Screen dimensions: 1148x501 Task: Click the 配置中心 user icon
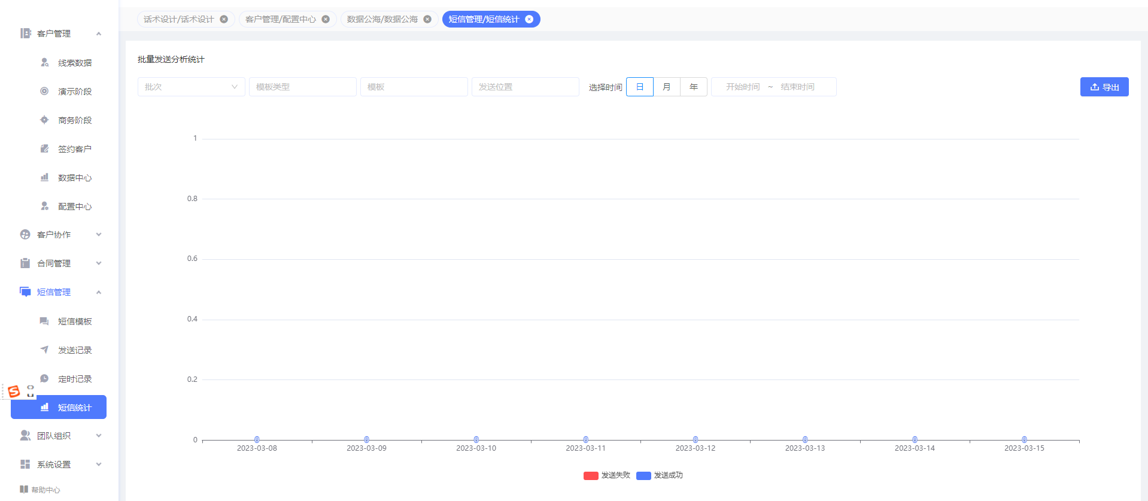pos(44,206)
